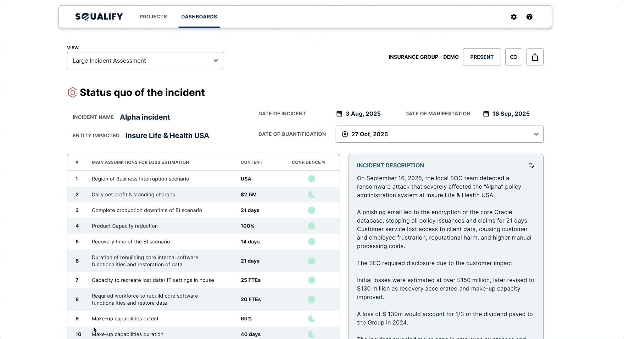
Task: Click the Make-up capabilities extent row
Action: 204,318
